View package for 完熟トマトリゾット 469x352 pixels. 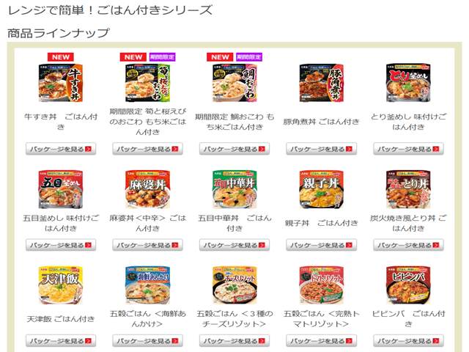(x=322, y=340)
